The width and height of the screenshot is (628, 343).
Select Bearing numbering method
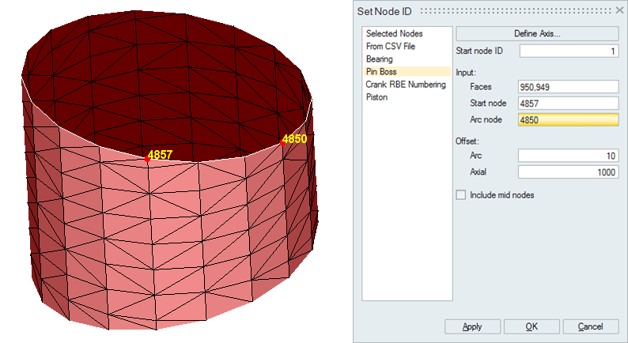[379, 59]
